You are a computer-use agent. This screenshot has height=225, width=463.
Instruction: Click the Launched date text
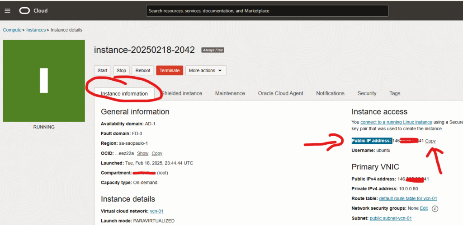(147, 163)
